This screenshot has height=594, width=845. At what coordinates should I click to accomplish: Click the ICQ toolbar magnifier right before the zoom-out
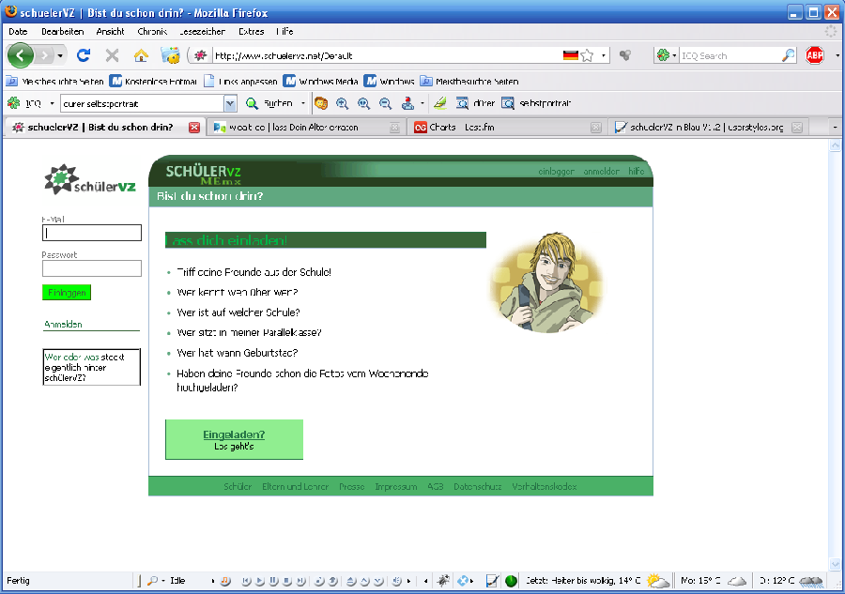coord(363,103)
